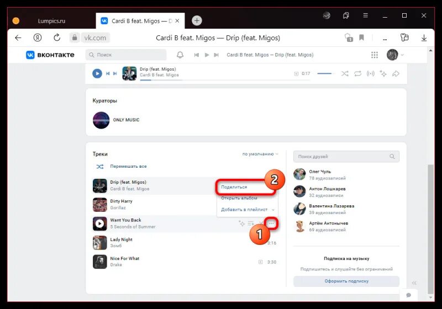Select the Cardi B feat. Migos tab

point(140,21)
